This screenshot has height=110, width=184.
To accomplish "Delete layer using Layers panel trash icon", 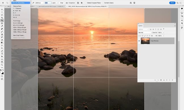I will [x=172, y=80].
